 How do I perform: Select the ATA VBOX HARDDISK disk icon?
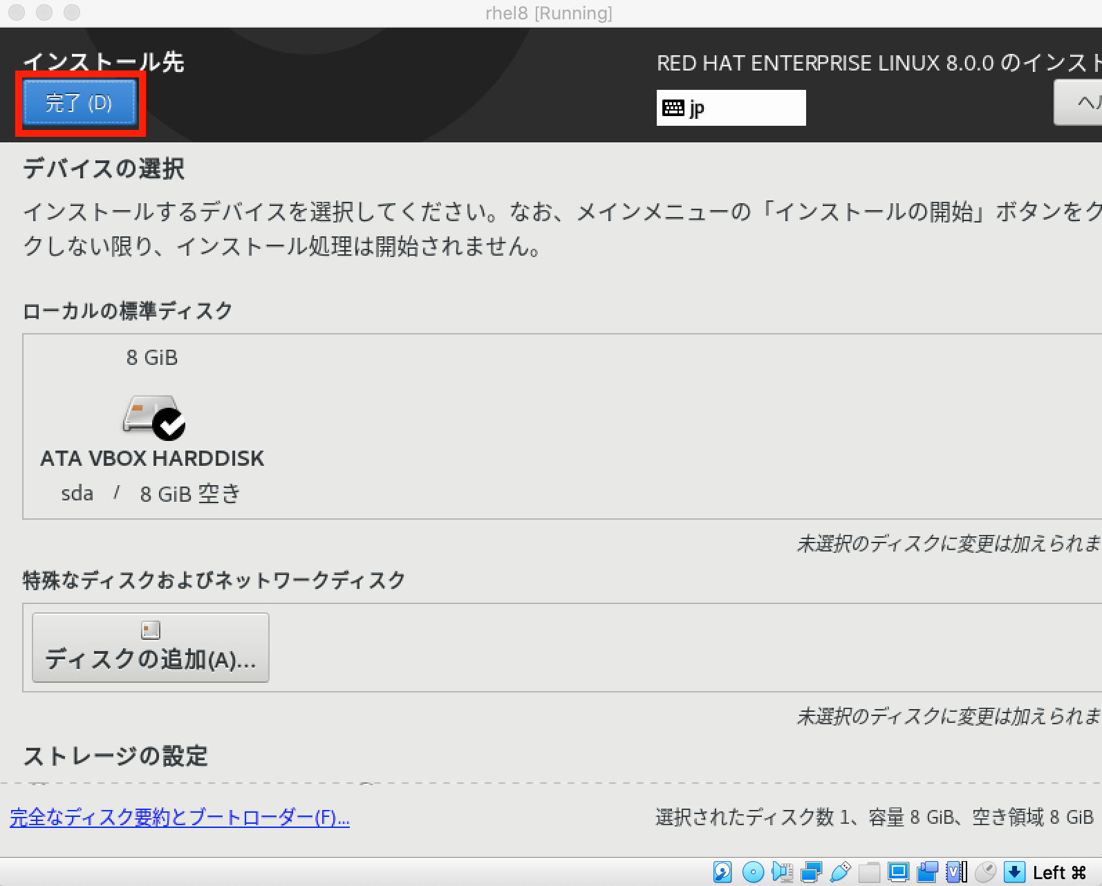[x=153, y=417]
